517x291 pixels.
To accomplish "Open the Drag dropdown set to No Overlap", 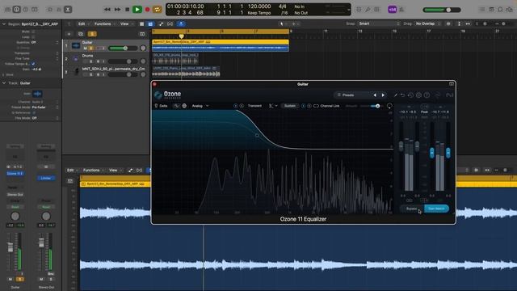I will pyautogui.click(x=427, y=23).
